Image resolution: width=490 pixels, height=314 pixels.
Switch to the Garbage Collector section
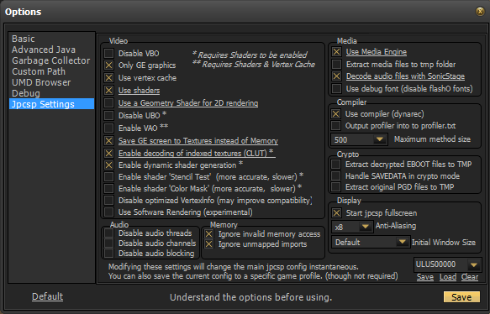(51, 60)
